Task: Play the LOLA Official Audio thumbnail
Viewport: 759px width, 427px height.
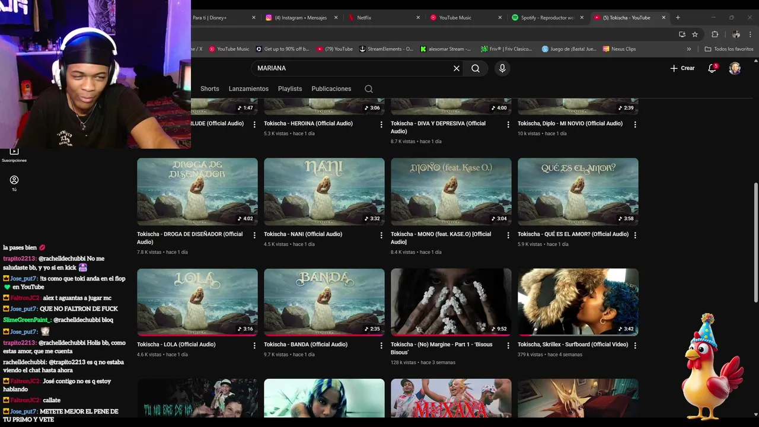Action: pos(197,302)
